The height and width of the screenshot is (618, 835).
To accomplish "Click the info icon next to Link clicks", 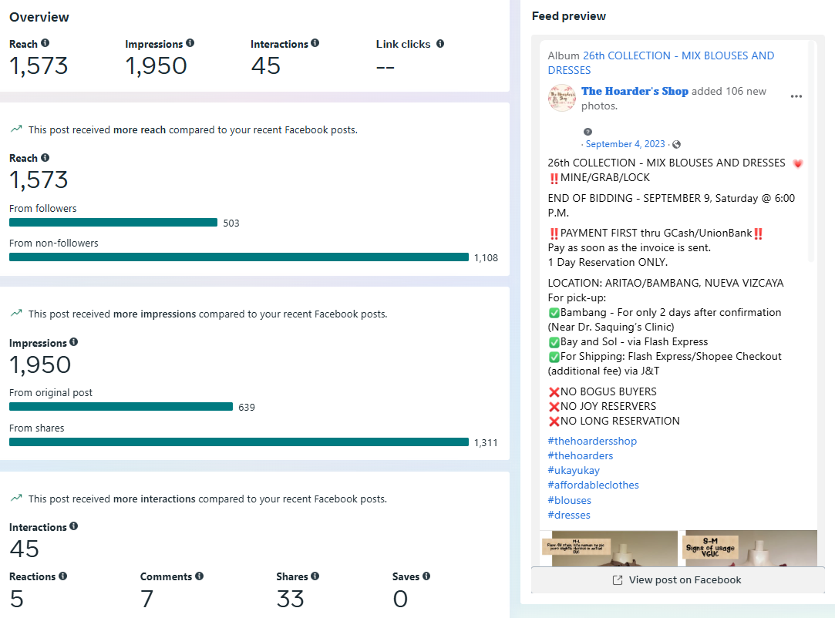I will 440,44.
